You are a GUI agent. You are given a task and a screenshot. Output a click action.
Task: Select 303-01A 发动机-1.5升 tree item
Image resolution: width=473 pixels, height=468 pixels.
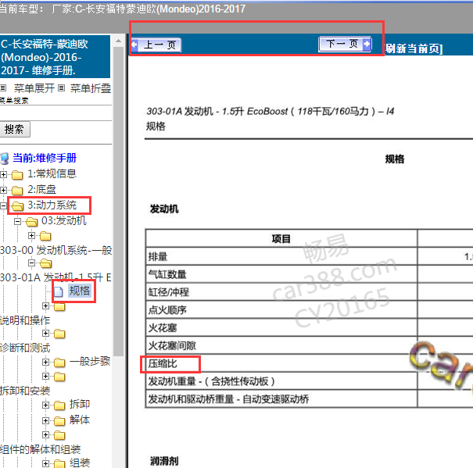tap(56, 277)
